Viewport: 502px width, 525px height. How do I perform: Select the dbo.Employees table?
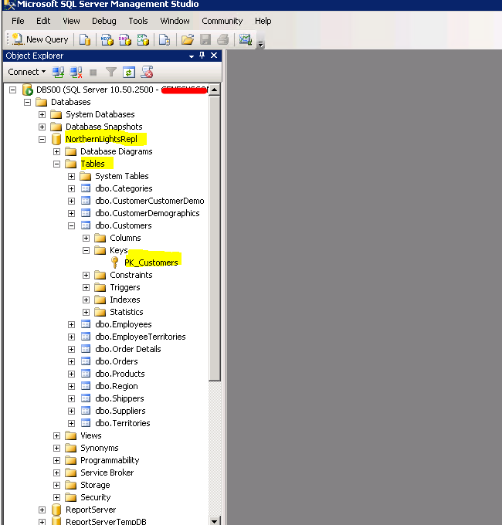(x=123, y=324)
